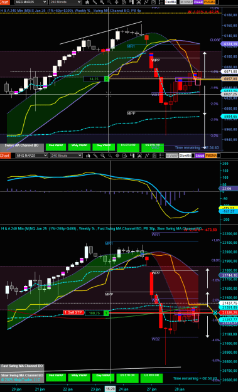Open properties list icon on MNQ toolbar
The image size is (238, 392).
tap(161, 156)
